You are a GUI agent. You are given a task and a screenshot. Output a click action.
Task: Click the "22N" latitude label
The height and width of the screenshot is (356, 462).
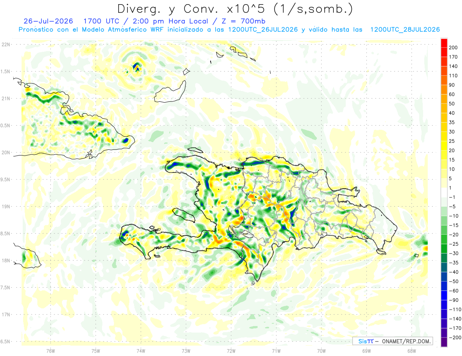(x=6, y=45)
